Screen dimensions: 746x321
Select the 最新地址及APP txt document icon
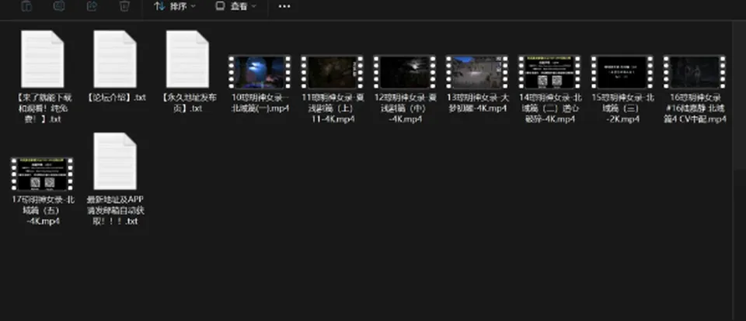point(115,161)
